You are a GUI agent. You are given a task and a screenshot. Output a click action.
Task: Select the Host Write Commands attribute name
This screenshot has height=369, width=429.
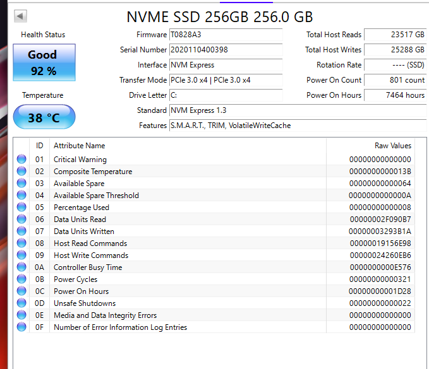pyautogui.click(x=91, y=255)
